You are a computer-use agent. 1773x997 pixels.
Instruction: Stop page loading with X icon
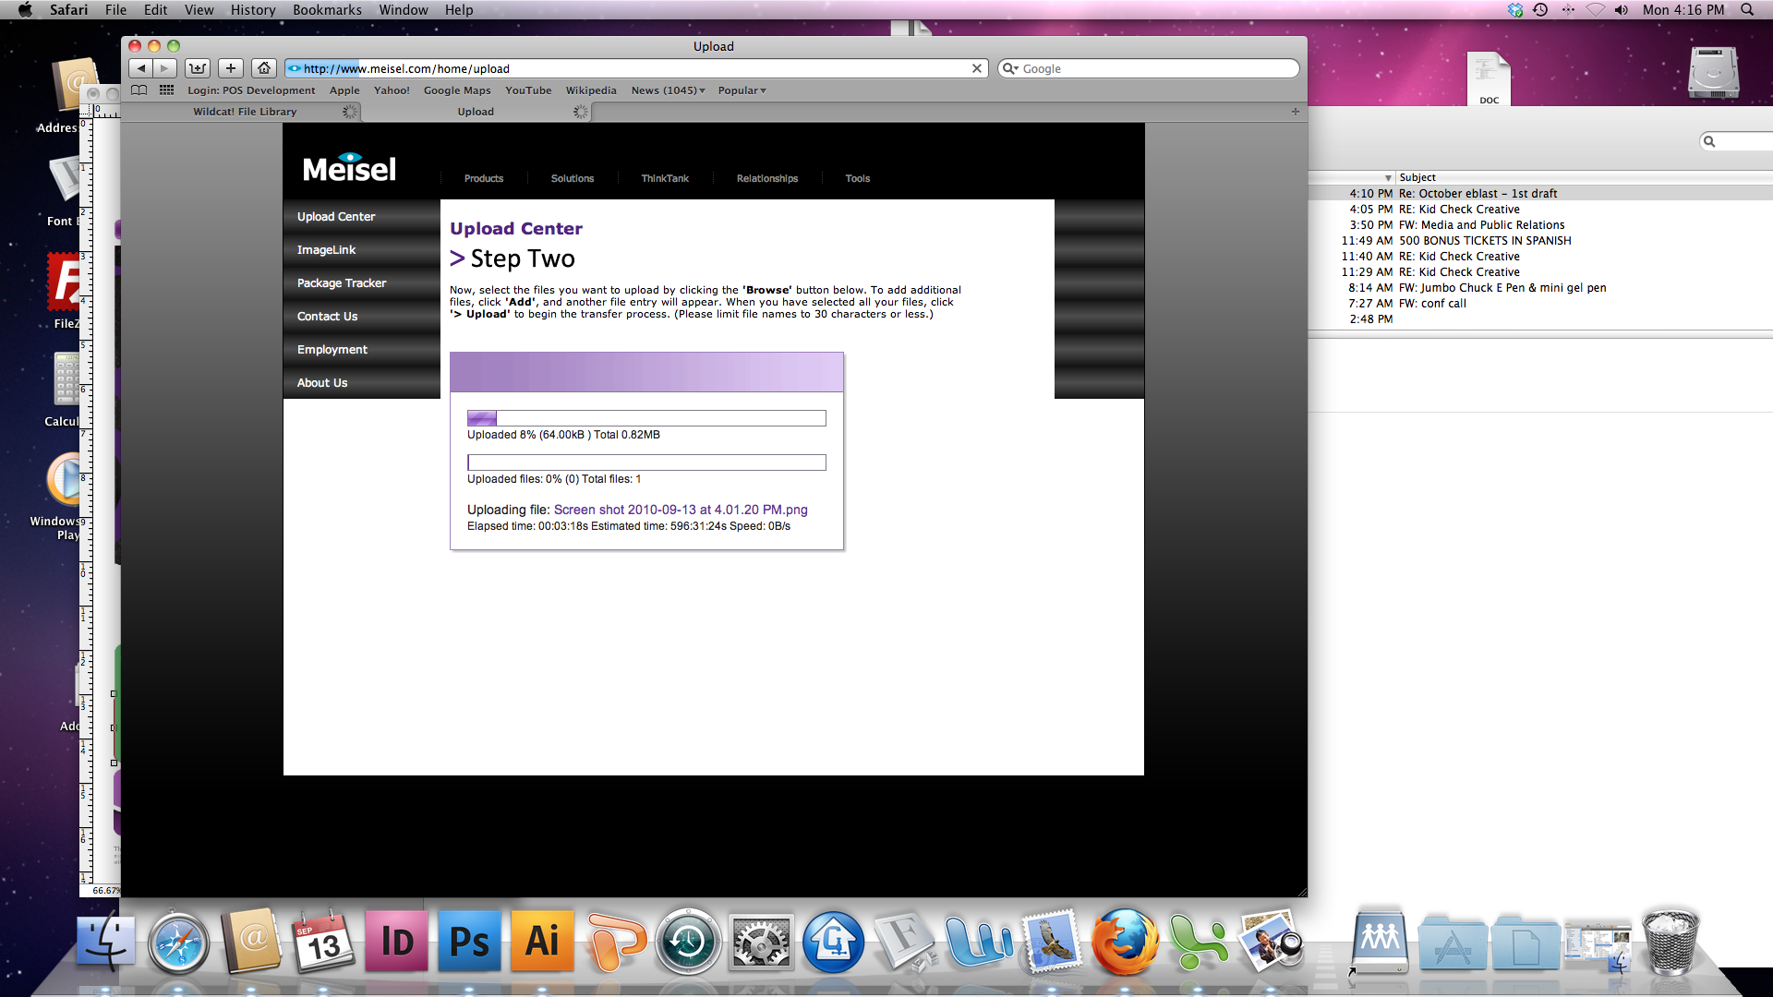click(977, 68)
